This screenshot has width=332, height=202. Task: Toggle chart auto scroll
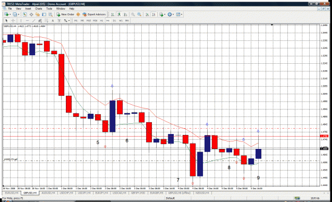point(147,14)
